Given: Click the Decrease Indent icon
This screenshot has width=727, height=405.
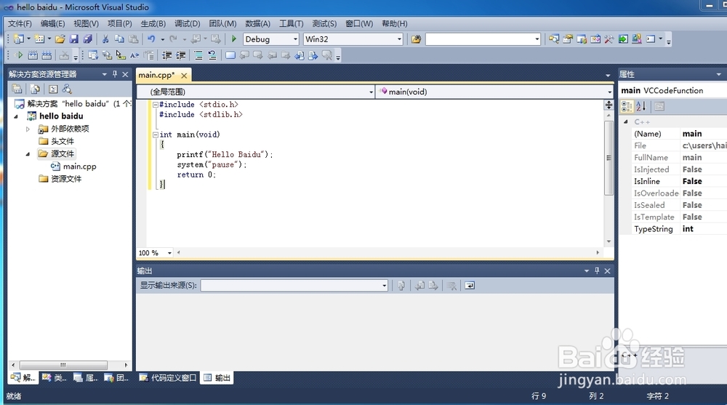Looking at the screenshot, I should click(167, 56).
